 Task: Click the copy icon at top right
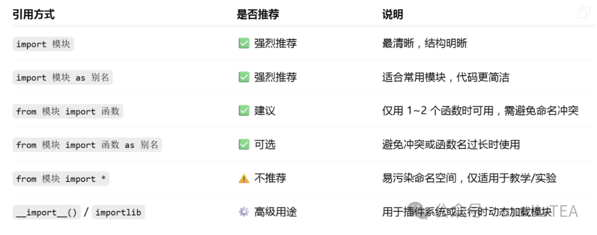[x=583, y=13]
